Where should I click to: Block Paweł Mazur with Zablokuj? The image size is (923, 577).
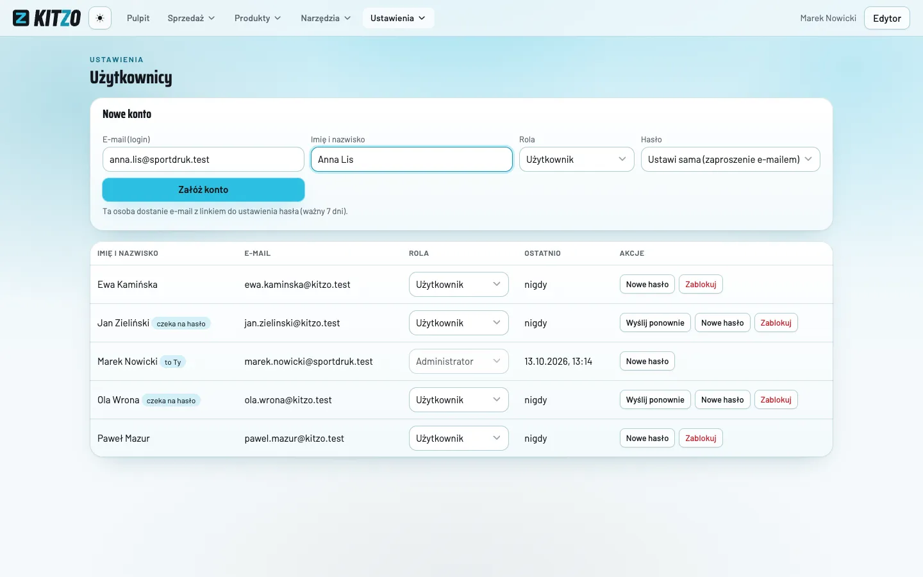point(701,439)
